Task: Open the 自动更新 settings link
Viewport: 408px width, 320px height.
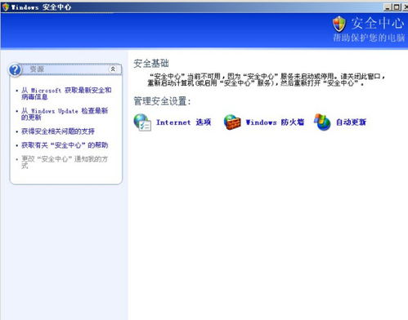Action: [351, 122]
